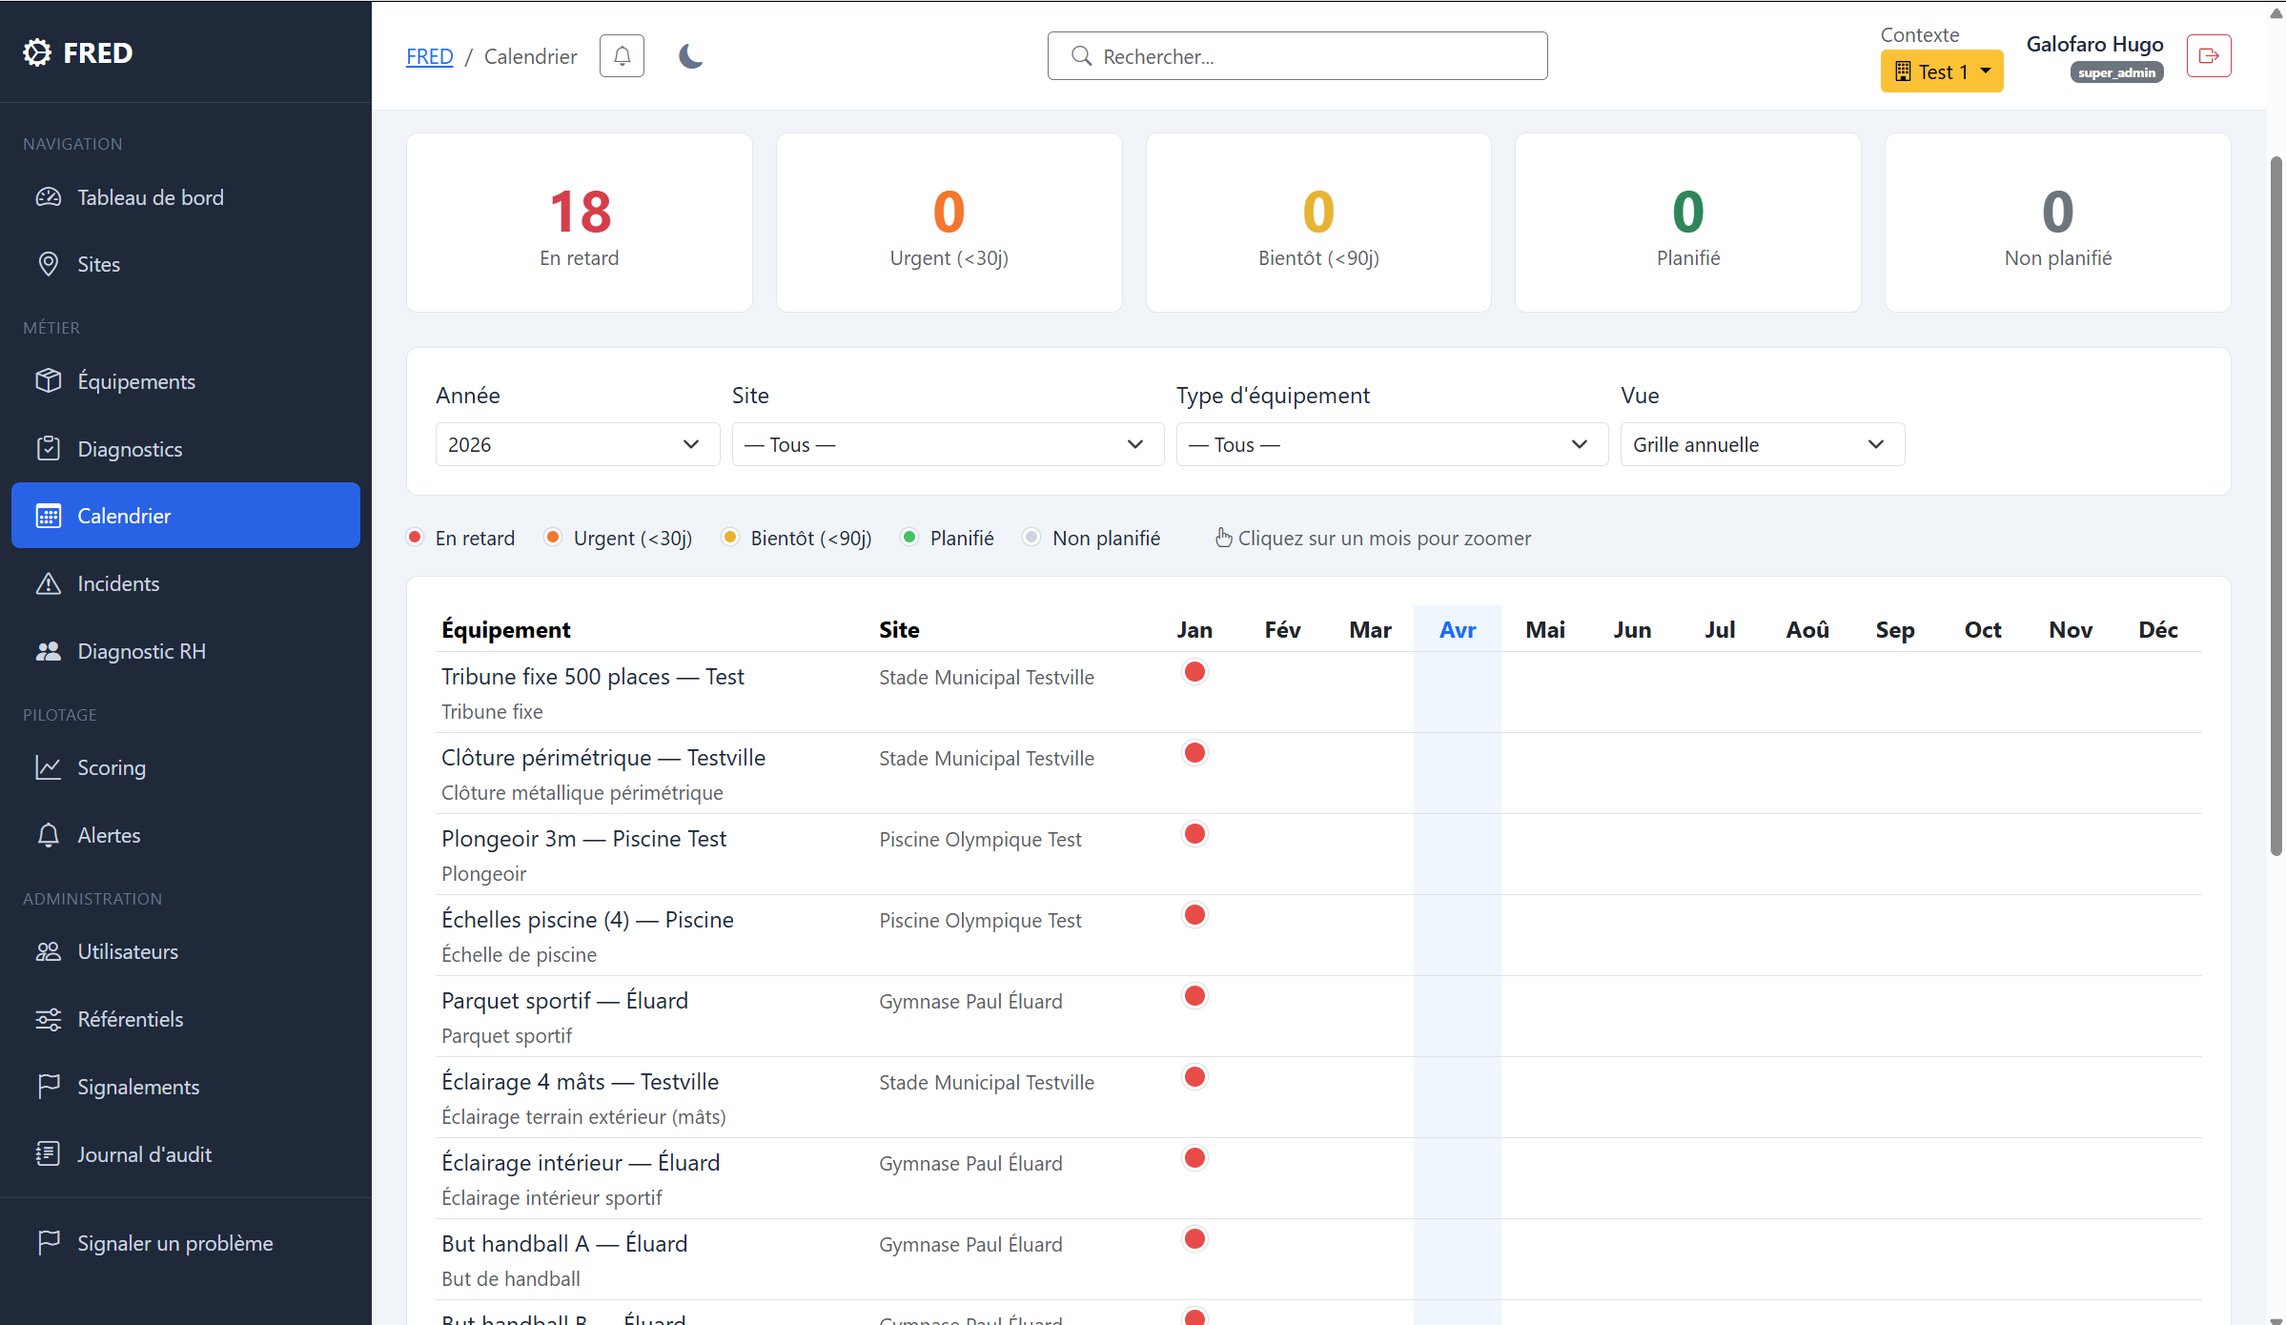Click Signaler un problème button

174,1242
